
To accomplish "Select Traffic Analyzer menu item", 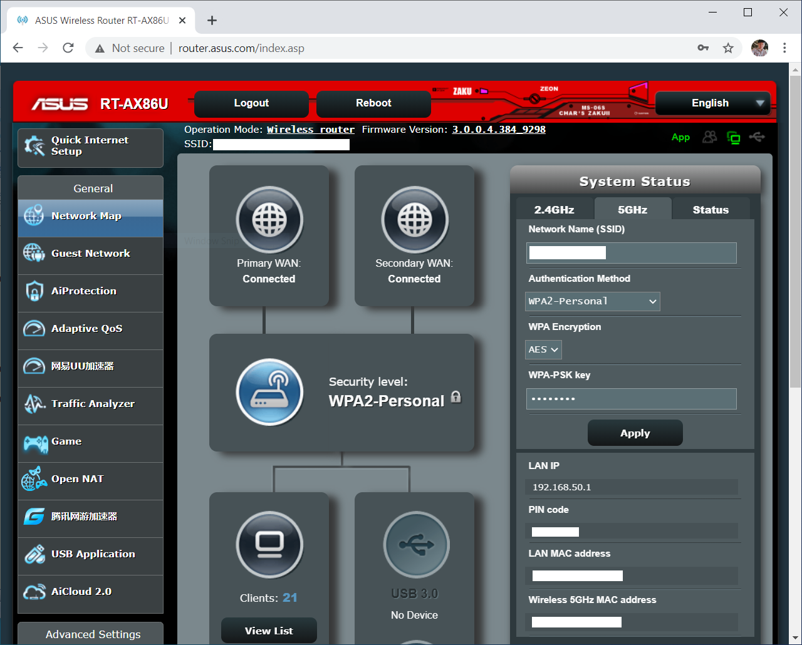I will (x=91, y=406).
